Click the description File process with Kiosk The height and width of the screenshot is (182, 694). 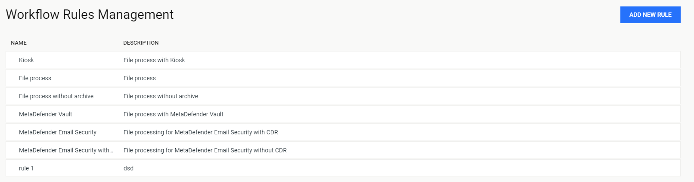click(154, 60)
